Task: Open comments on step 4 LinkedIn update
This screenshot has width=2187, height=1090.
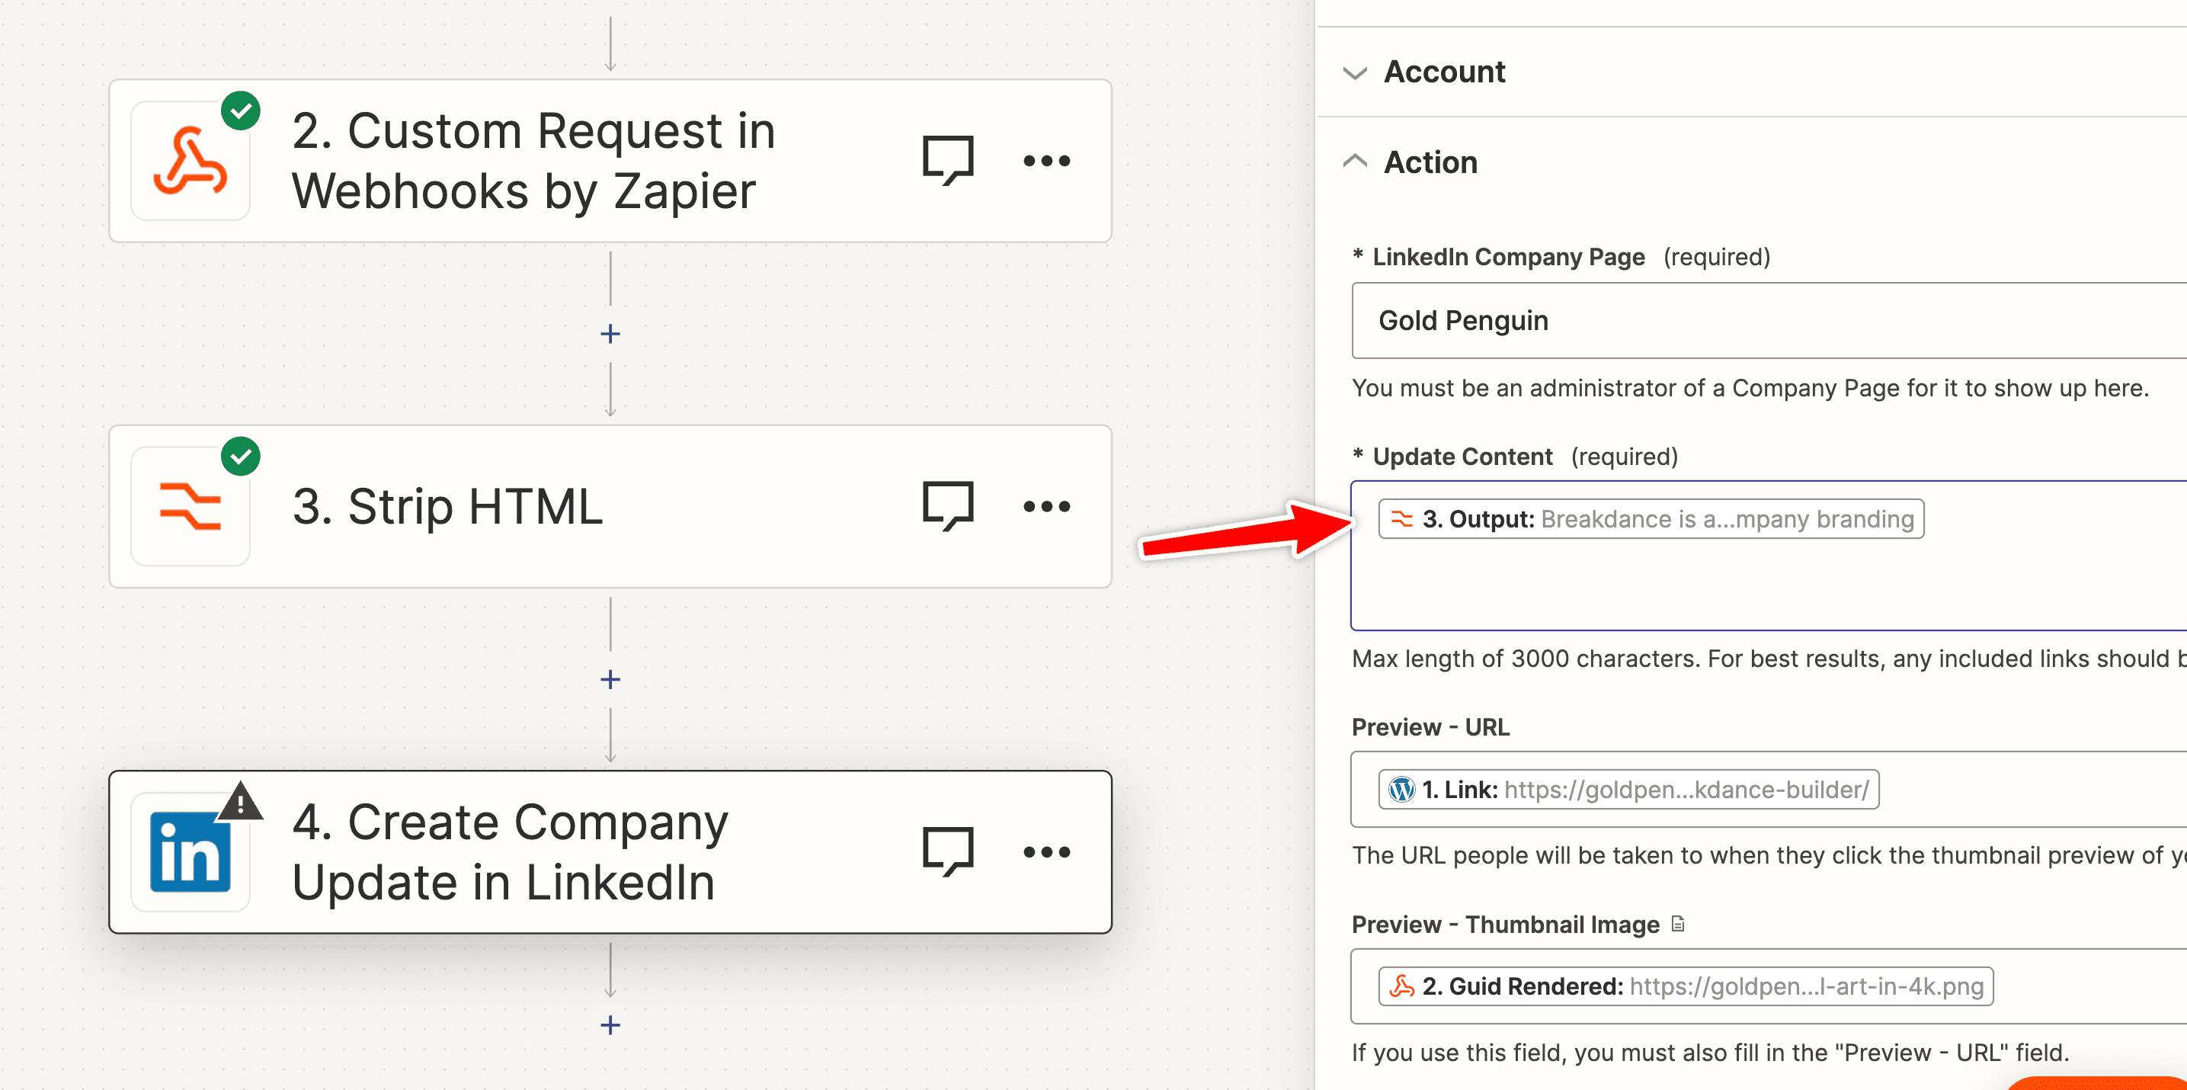Action: coord(947,852)
